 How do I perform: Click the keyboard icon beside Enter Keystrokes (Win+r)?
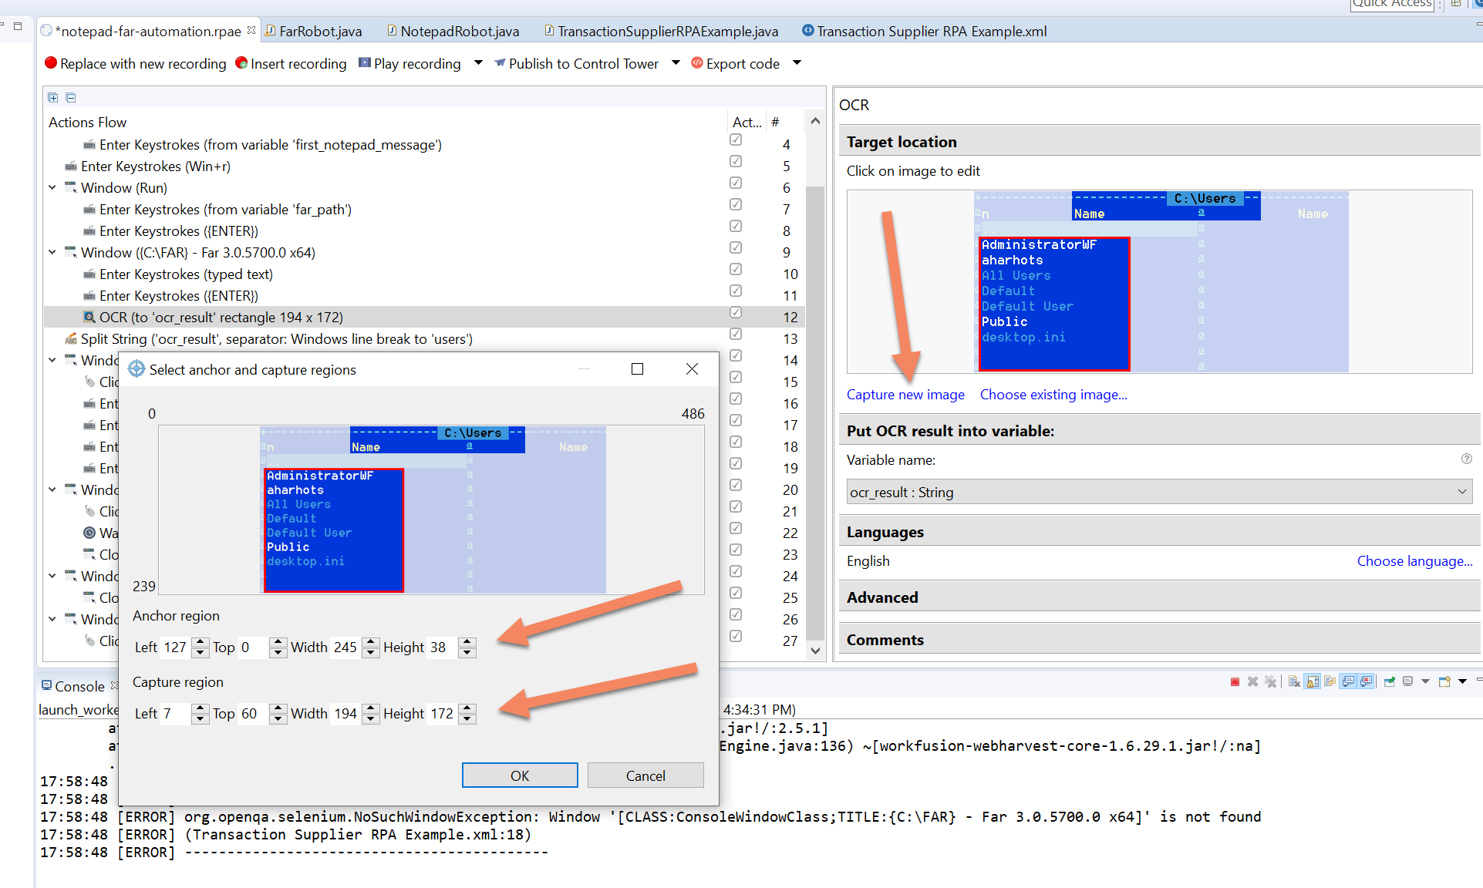coord(71,166)
